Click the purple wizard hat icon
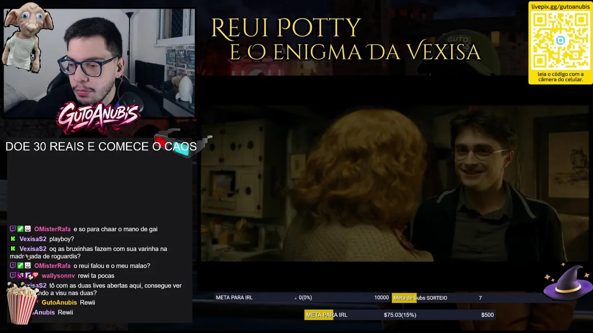The width and height of the screenshot is (593, 333). (x=568, y=283)
